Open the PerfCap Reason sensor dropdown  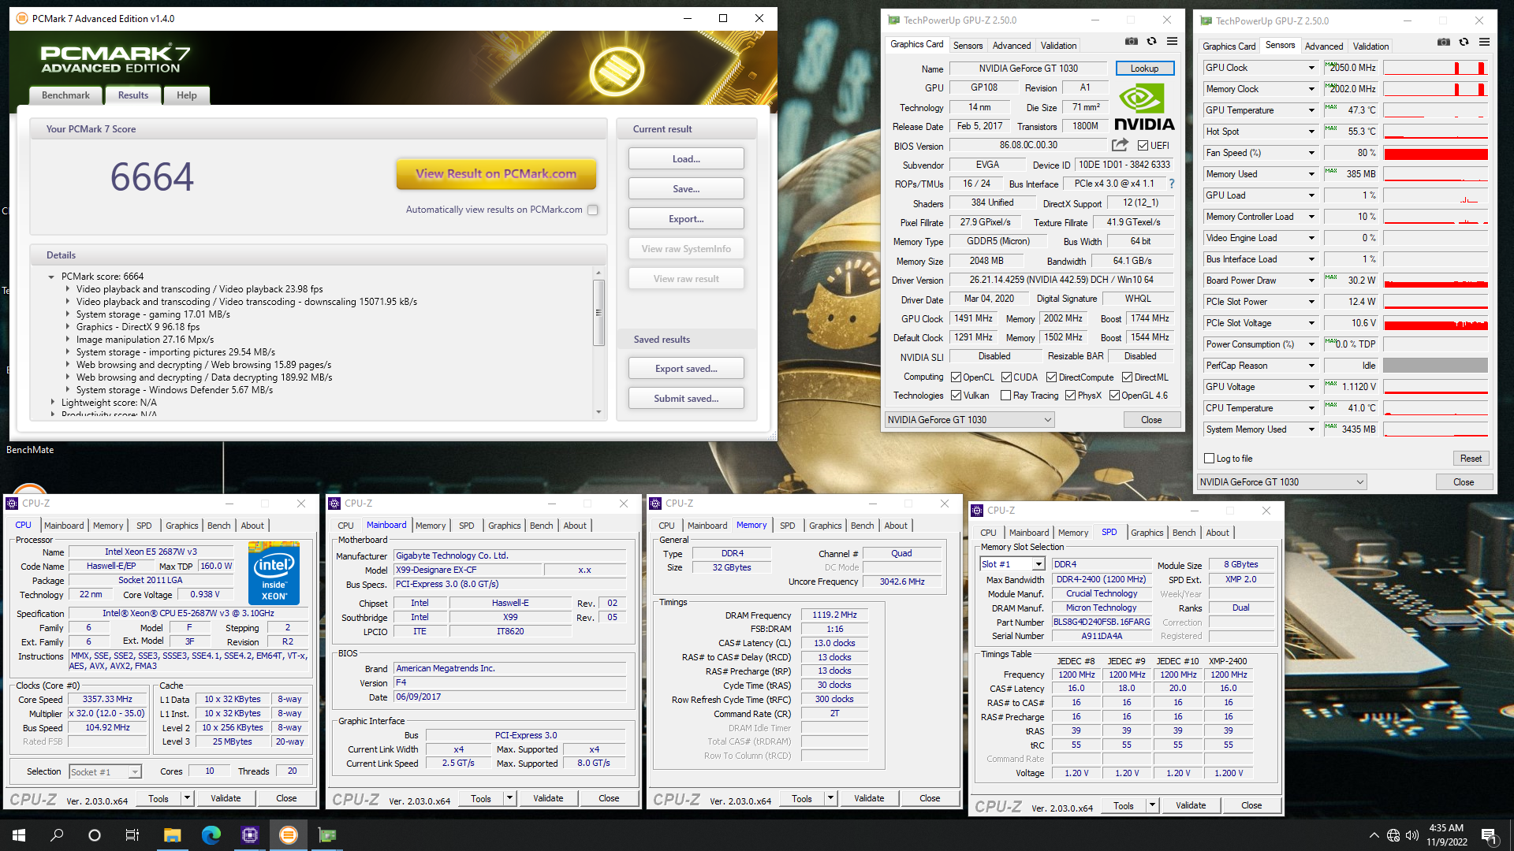pos(1311,366)
